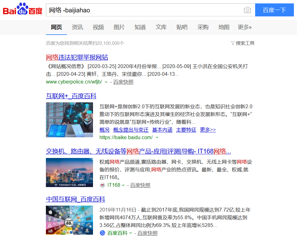
Task: Open the 网络违法犯罪举报网站 result
Action: [x=77, y=57]
